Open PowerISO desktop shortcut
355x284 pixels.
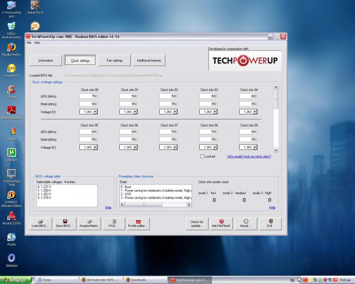12,71
